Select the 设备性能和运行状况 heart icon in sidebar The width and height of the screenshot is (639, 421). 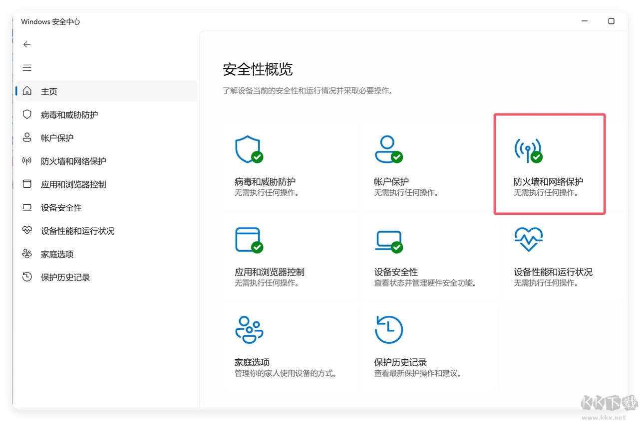[x=27, y=231]
